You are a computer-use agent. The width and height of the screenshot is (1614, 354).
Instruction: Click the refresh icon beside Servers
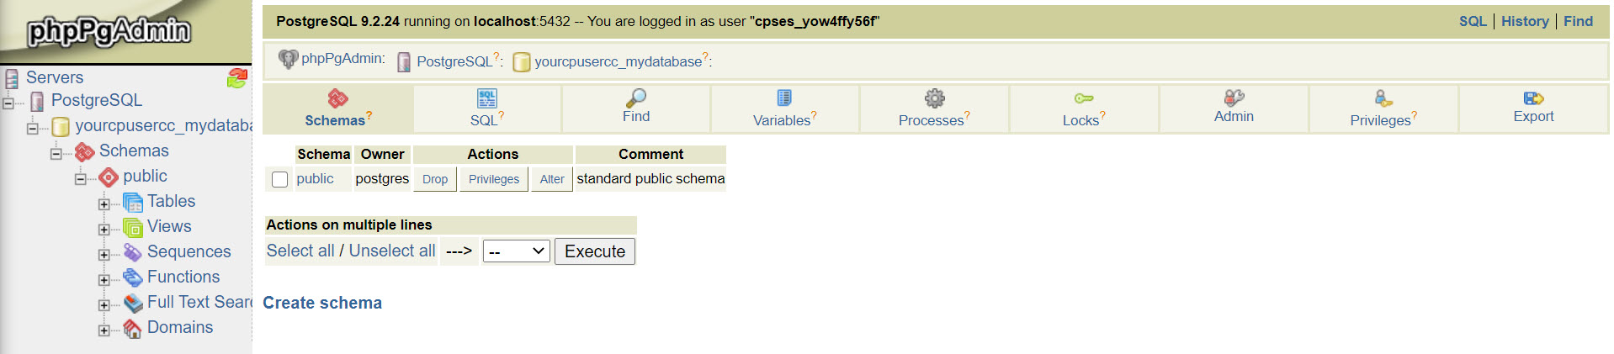click(x=237, y=78)
